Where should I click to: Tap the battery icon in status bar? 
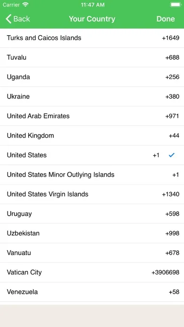[176, 5]
